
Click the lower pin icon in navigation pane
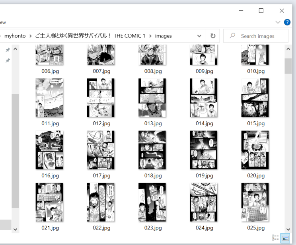(x=8, y=60)
